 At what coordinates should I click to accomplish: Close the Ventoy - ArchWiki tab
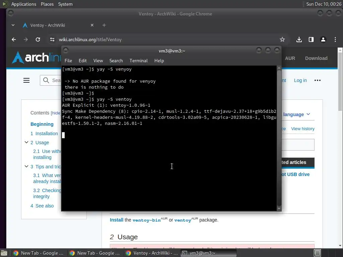coord(92,25)
